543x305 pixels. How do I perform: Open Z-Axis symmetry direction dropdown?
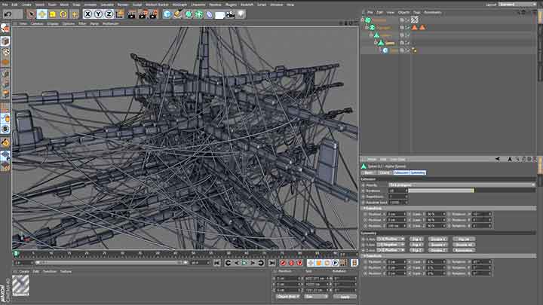pos(391,250)
